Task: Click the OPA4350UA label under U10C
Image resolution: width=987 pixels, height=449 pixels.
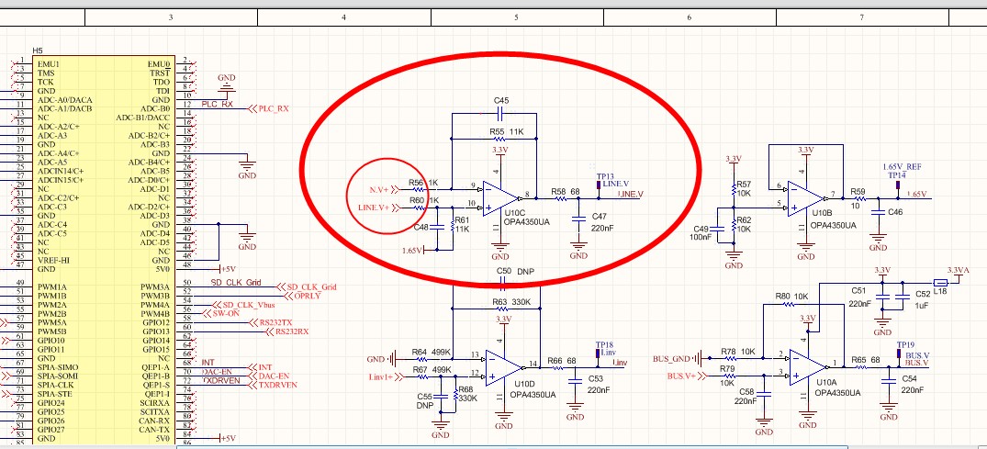Action: pos(526,222)
